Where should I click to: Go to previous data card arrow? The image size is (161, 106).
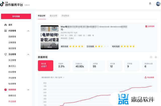point(151,57)
